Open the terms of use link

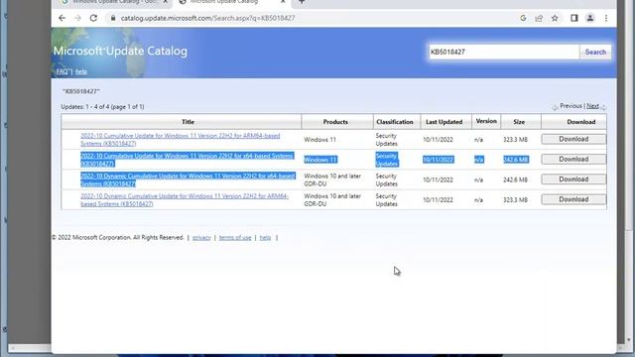point(235,238)
